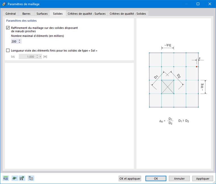
Task: Click the OK et appliquer button
Action: pos(130,179)
